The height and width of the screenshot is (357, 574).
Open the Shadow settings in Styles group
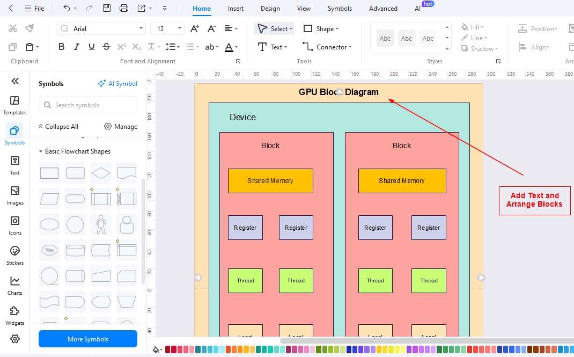point(480,48)
